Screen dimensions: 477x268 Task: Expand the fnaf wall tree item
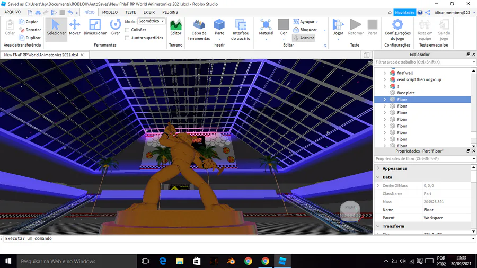click(x=385, y=73)
